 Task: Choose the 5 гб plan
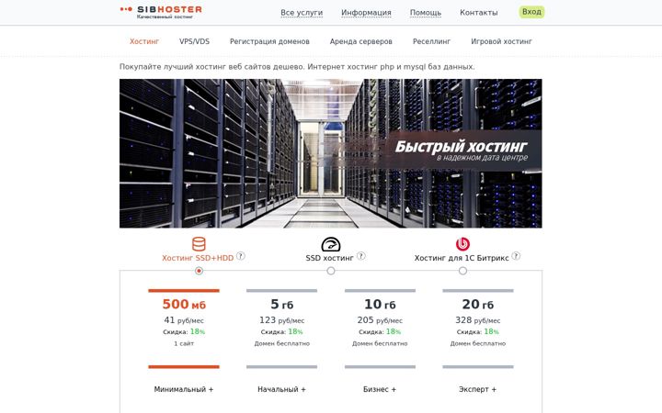[281, 304]
